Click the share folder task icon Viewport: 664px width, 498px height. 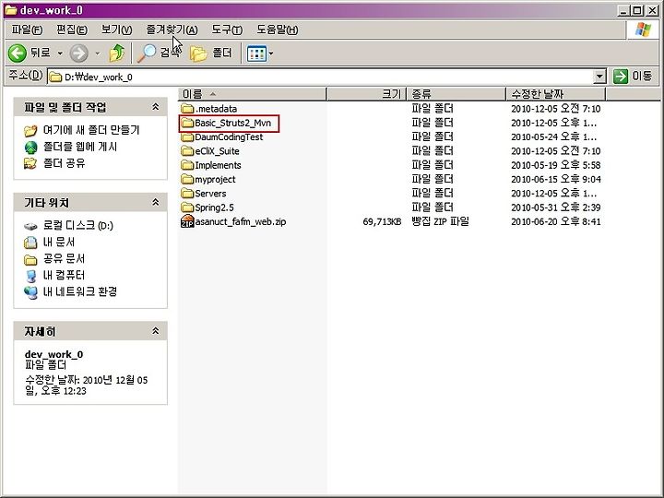point(30,163)
